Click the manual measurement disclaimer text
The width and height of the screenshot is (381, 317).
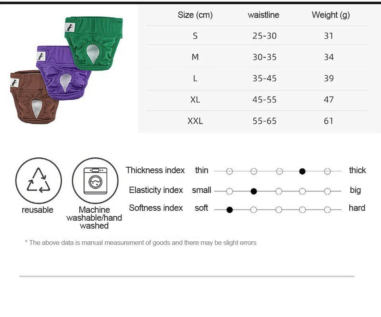[140, 243]
